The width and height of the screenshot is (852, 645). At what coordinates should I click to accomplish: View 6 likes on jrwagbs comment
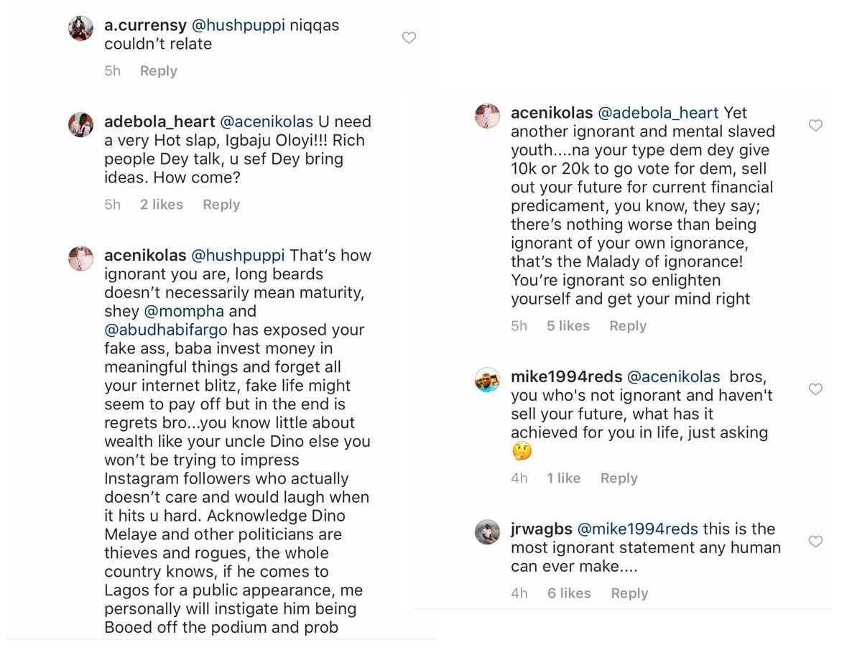click(x=569, y=593)
